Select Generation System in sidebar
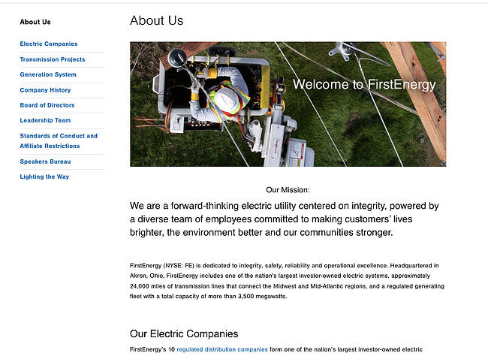The width and height of the screenshot is (488, 356). pyautogui.click(x=48, y=74)
